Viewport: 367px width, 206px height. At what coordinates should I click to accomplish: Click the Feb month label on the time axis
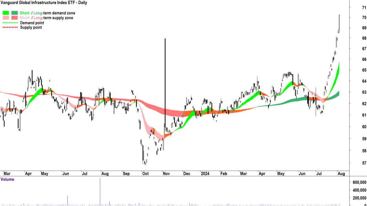223,174
